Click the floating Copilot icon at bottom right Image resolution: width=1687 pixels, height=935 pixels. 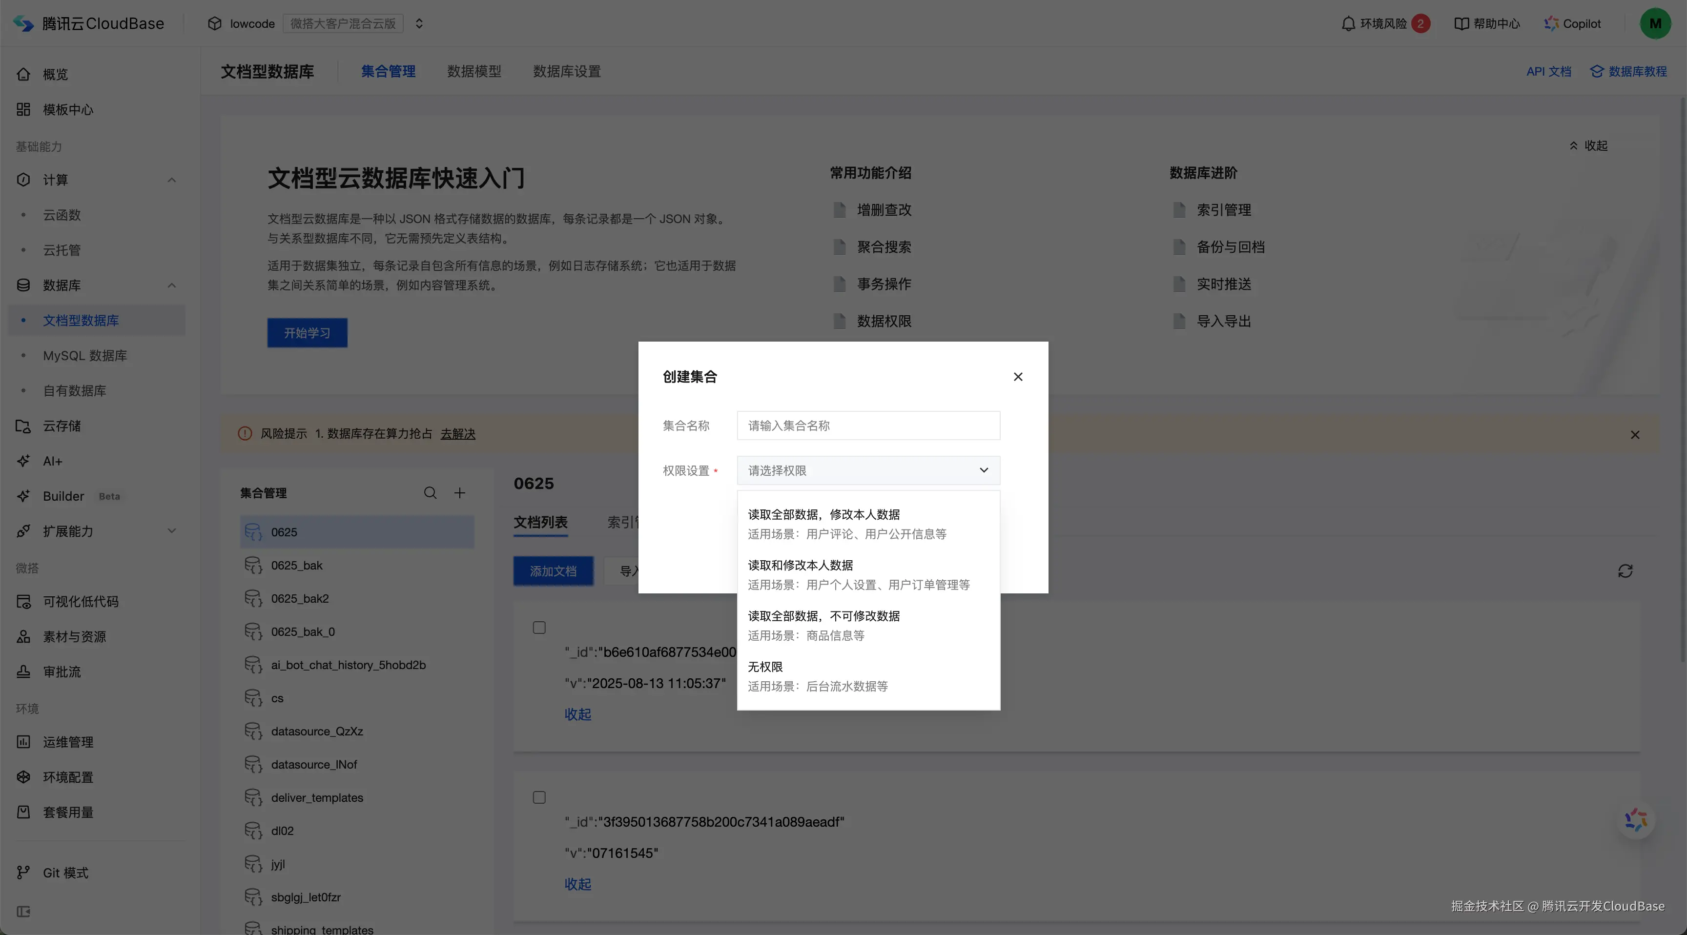pyautogui.click(x=1636, y=820)
